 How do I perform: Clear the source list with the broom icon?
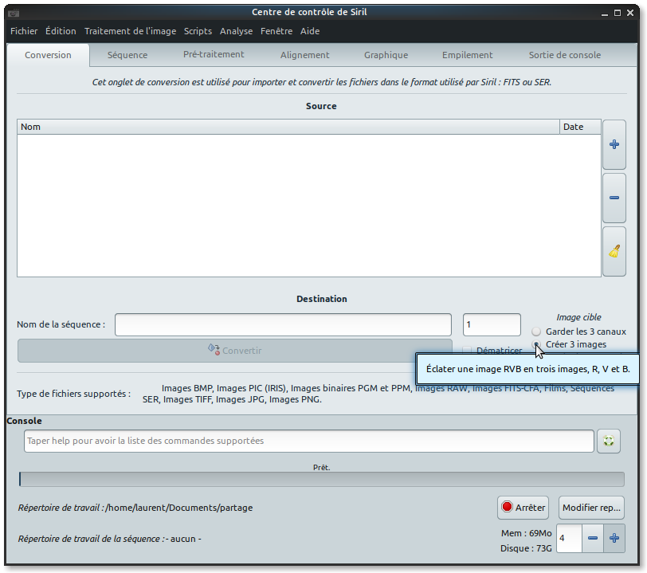click(614, 251)
